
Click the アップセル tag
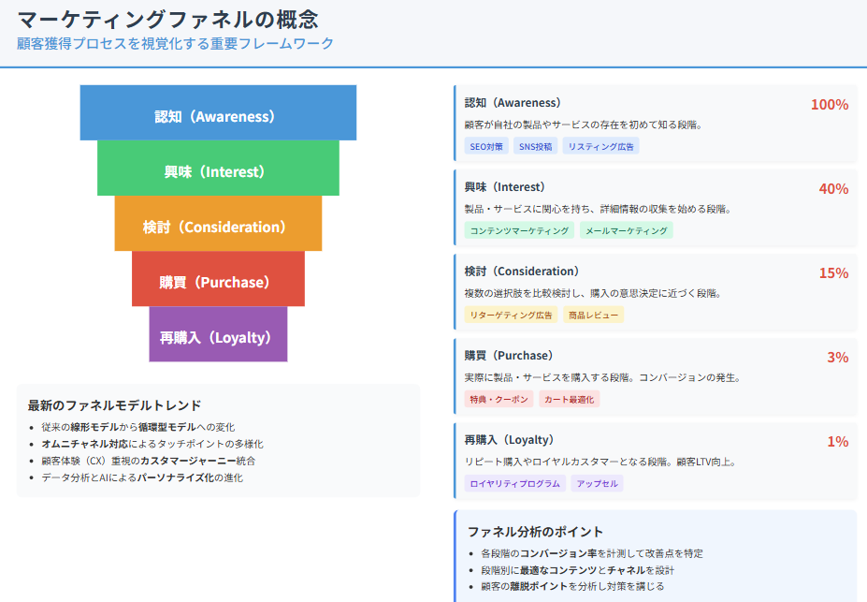597,483
